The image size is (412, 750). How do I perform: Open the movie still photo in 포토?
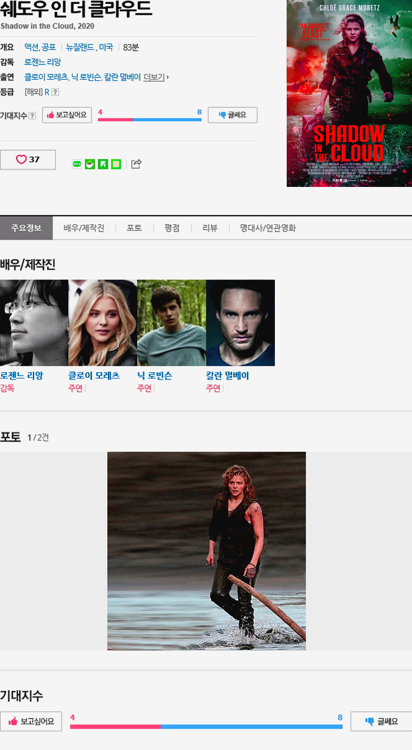207,551
